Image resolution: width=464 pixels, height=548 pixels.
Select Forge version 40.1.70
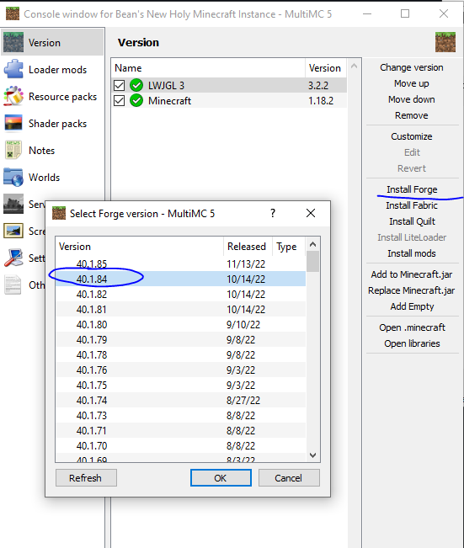[x=181, y=445]
